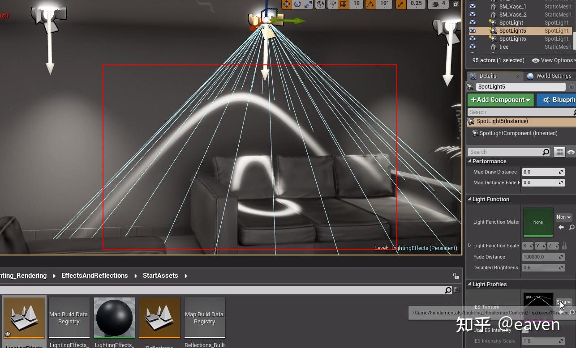Image resolution: width=576 pixels, height=348 pixels.
Task: Open scale snap value dropdown showing 0.25
Action: coord(416,4)
